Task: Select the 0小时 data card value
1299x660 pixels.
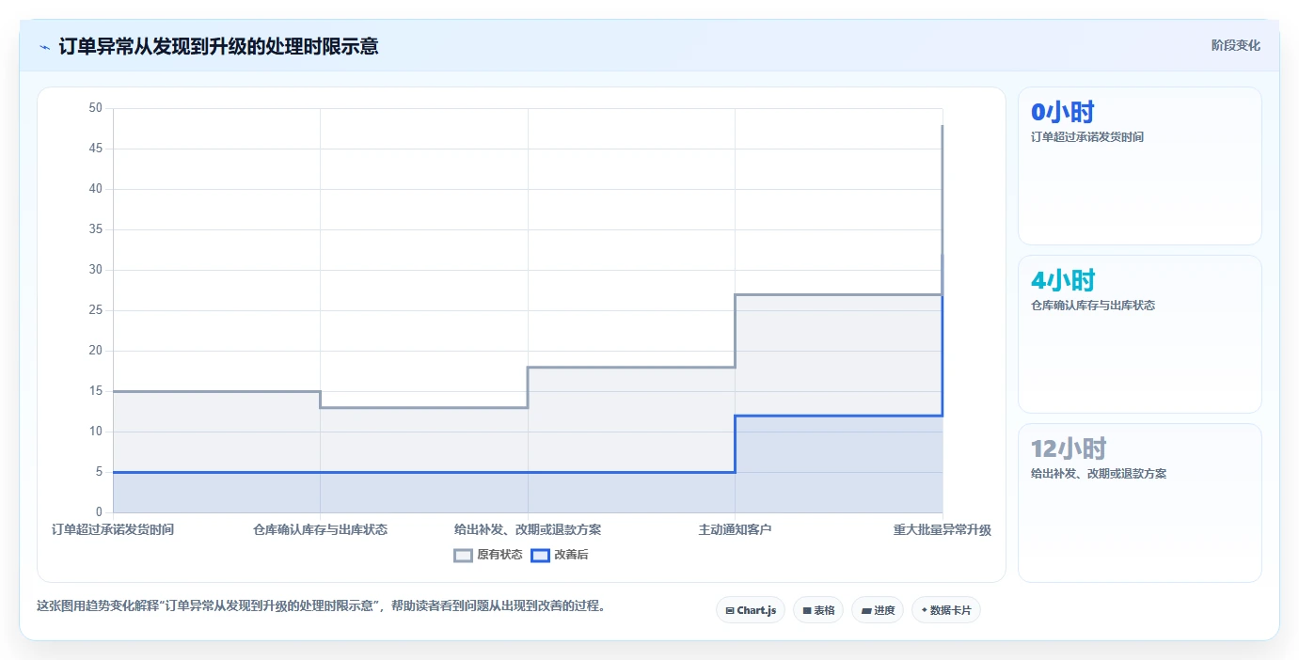Action: tap(1063, 113)
